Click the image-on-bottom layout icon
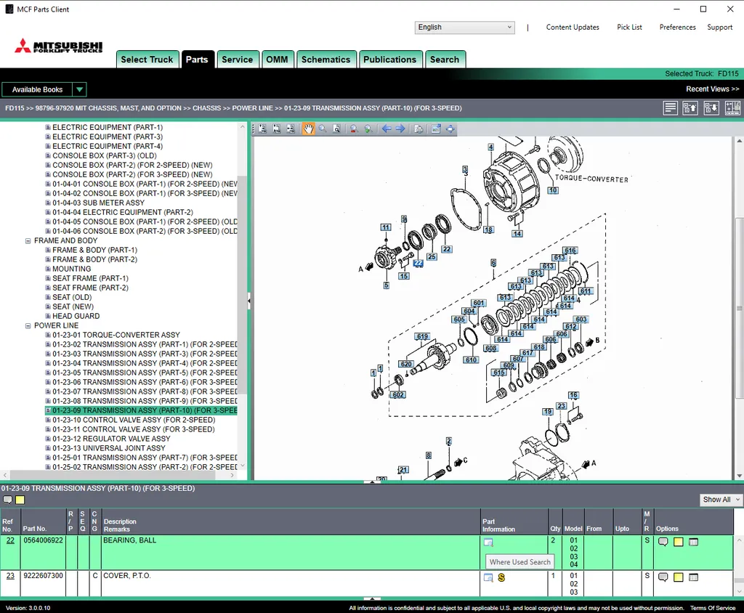This screenshot has height=613, width=744. (711, 108)
